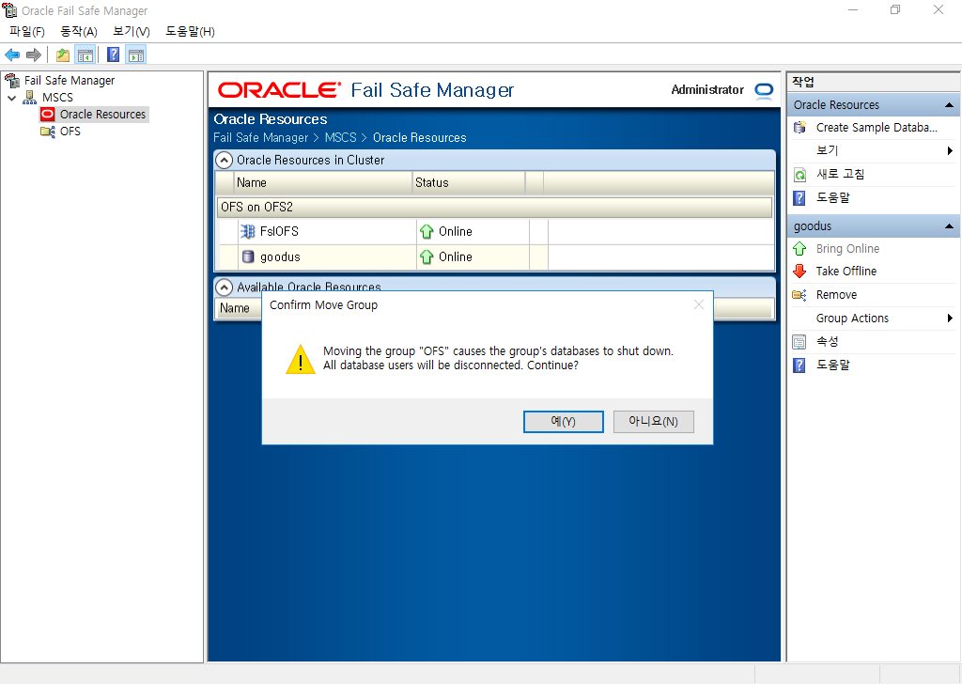Collapse the MSCS tree node

coord(11,98)
